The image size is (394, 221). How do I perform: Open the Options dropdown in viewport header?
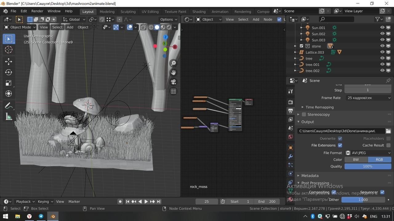(x=169, y=19)
